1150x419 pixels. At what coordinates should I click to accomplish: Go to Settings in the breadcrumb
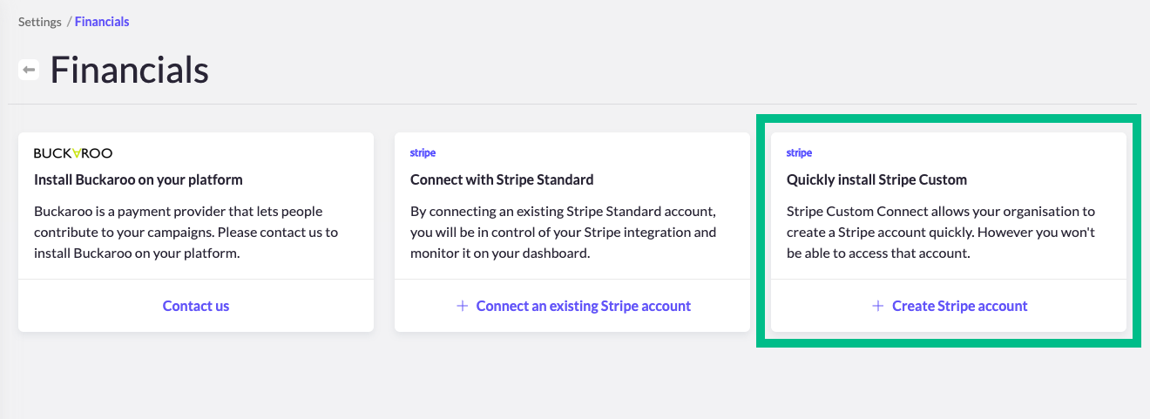40,22
